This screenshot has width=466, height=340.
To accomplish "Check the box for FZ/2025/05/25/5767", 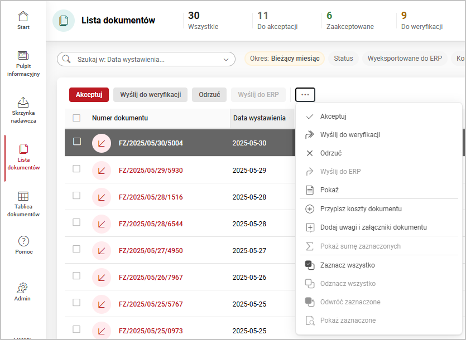I will (x=76, y=302).
